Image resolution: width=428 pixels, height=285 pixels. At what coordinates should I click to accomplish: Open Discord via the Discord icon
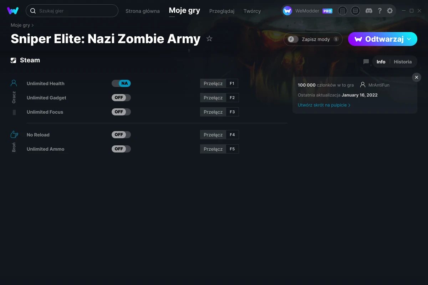(x=368, y=11)
